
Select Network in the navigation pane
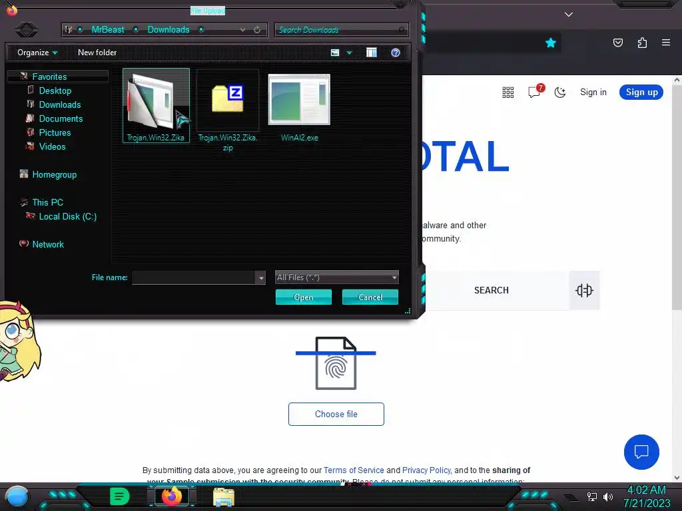[x=48, y=244]
